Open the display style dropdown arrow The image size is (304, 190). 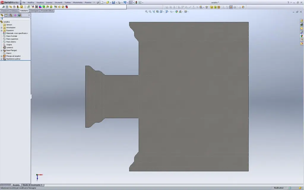point(169,12)
